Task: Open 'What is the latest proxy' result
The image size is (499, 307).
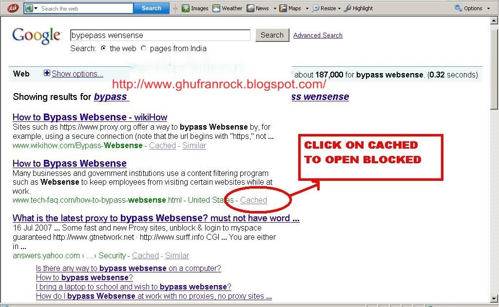Action: point(156,218)
